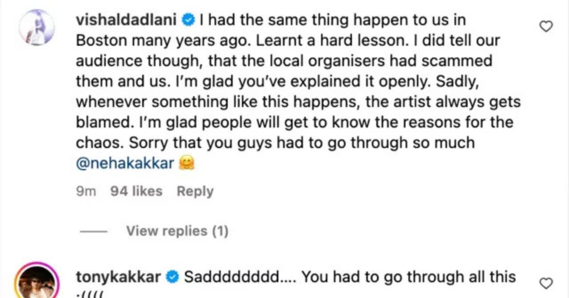Image resolution: width=569 pixels, height=298 pixels.
Task: Click the sad-face text under tonykakkar's name
Action: pos(90,294)
